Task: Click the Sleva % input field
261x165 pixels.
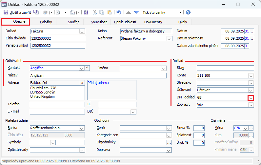Action: point(199,128)
